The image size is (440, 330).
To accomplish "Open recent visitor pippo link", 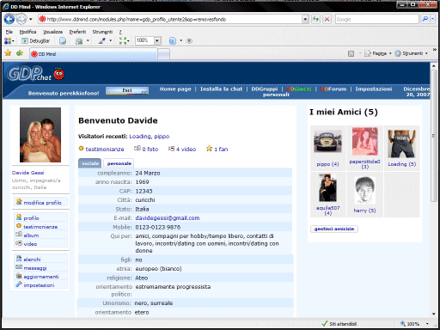I will 162,137.
